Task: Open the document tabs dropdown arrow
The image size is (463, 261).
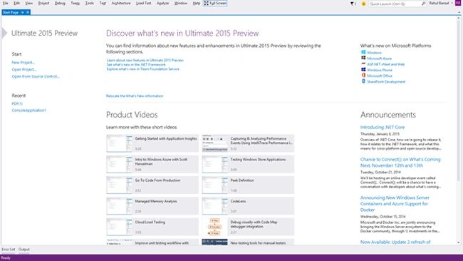Action: [459, 12]
